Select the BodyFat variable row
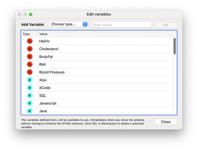Viewport: 198px width, 150px height. pos(97,57)
